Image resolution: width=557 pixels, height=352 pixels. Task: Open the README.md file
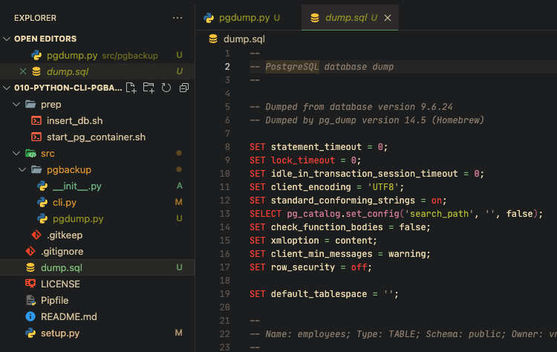point(68,316)
